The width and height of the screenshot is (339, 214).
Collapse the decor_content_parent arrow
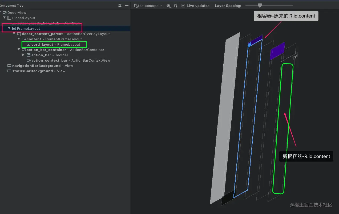[14, 33]
